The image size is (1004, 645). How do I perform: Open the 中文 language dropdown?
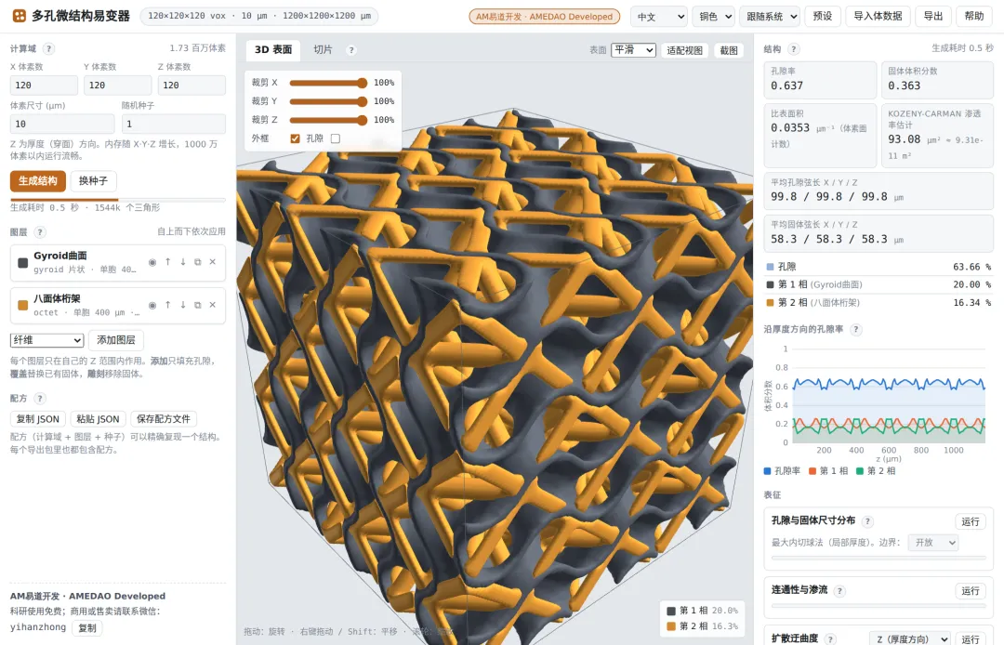[x=659, y=17]
